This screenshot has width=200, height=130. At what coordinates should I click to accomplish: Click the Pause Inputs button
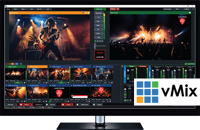(168, 9)
